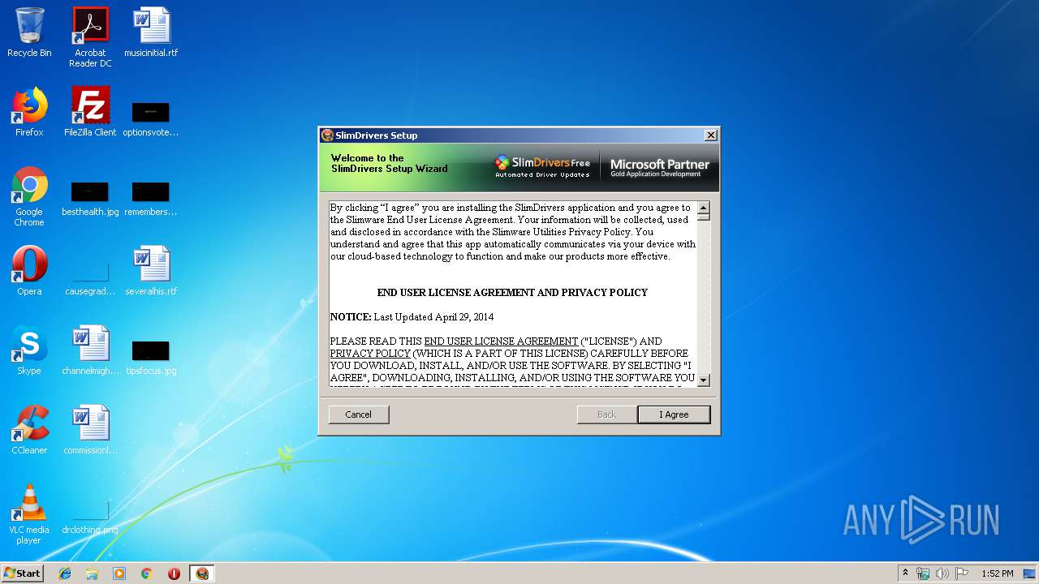Open Windows Explorer from the taskbar
Image resolution: width=1039 pixels, height=584 pixels.
click(92, 573)
